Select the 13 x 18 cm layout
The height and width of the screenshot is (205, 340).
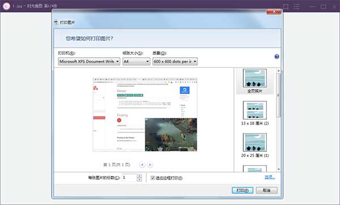click(x=255, y=113)
